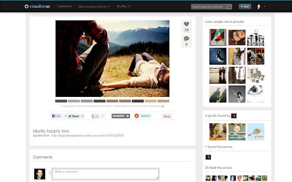
Task: Click the + Add button
Action: pyautogui.click(x=245, y=6)
